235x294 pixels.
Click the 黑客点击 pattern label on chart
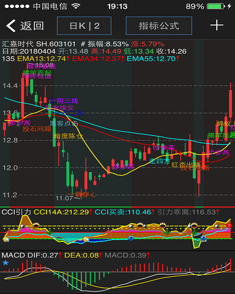64,123
